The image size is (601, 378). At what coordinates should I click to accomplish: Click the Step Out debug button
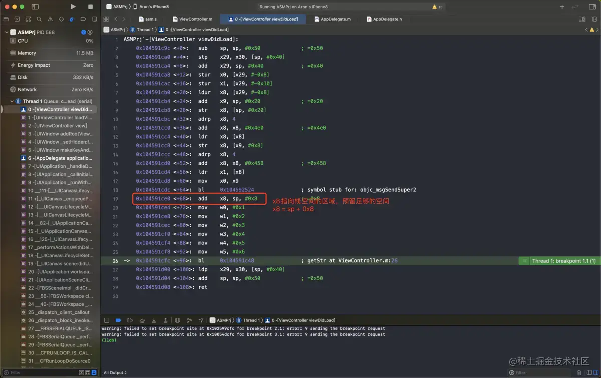pyautogui.click(x=165, y=320)
